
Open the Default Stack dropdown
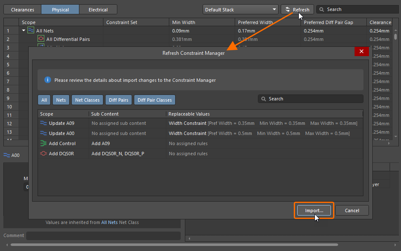241,9
